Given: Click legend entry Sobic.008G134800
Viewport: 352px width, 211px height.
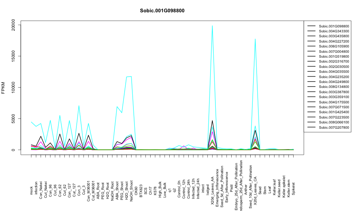Looking at the screenshot, I should [334, 87].
